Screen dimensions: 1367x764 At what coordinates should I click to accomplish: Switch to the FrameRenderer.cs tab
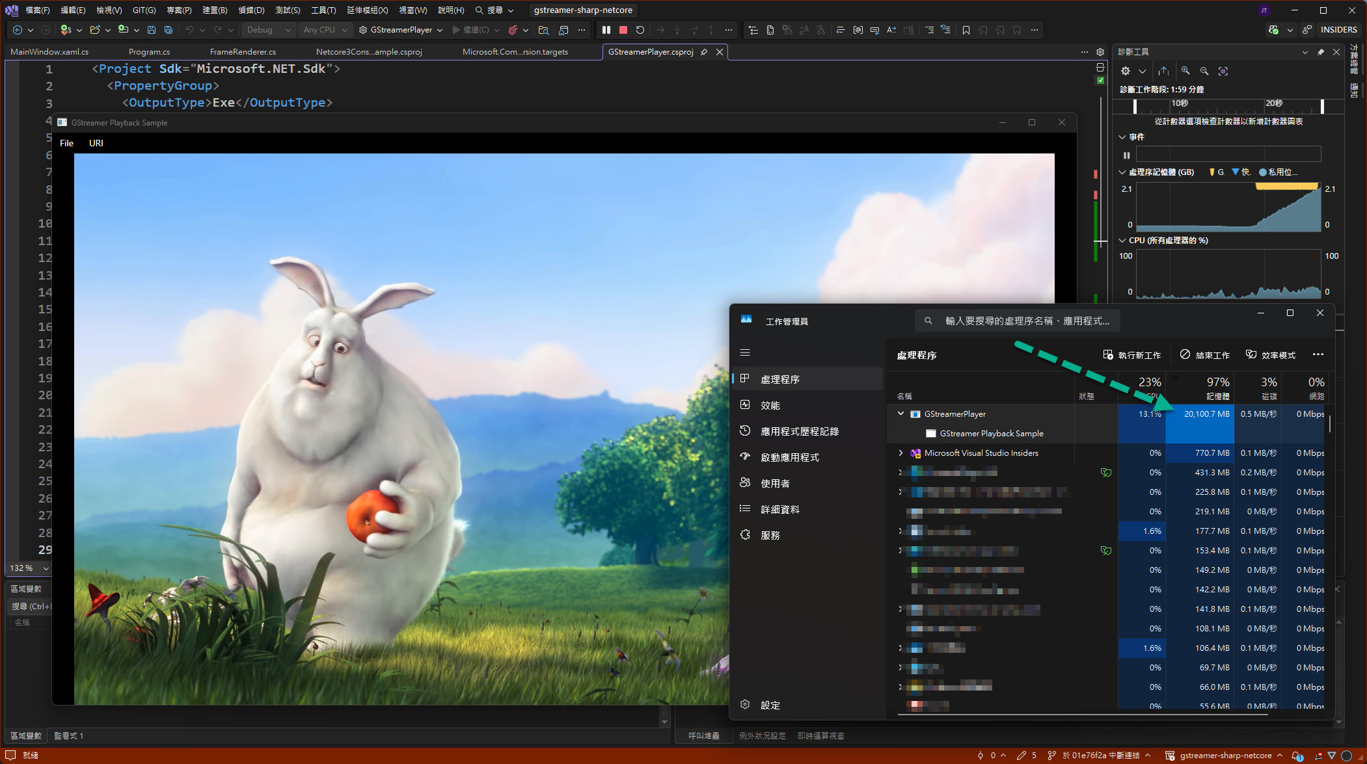coord(243,52)
